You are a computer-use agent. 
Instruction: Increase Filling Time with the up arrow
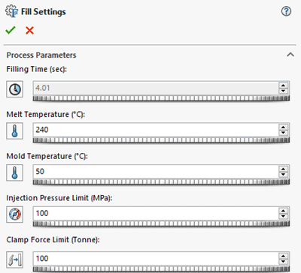coord(283,85)
